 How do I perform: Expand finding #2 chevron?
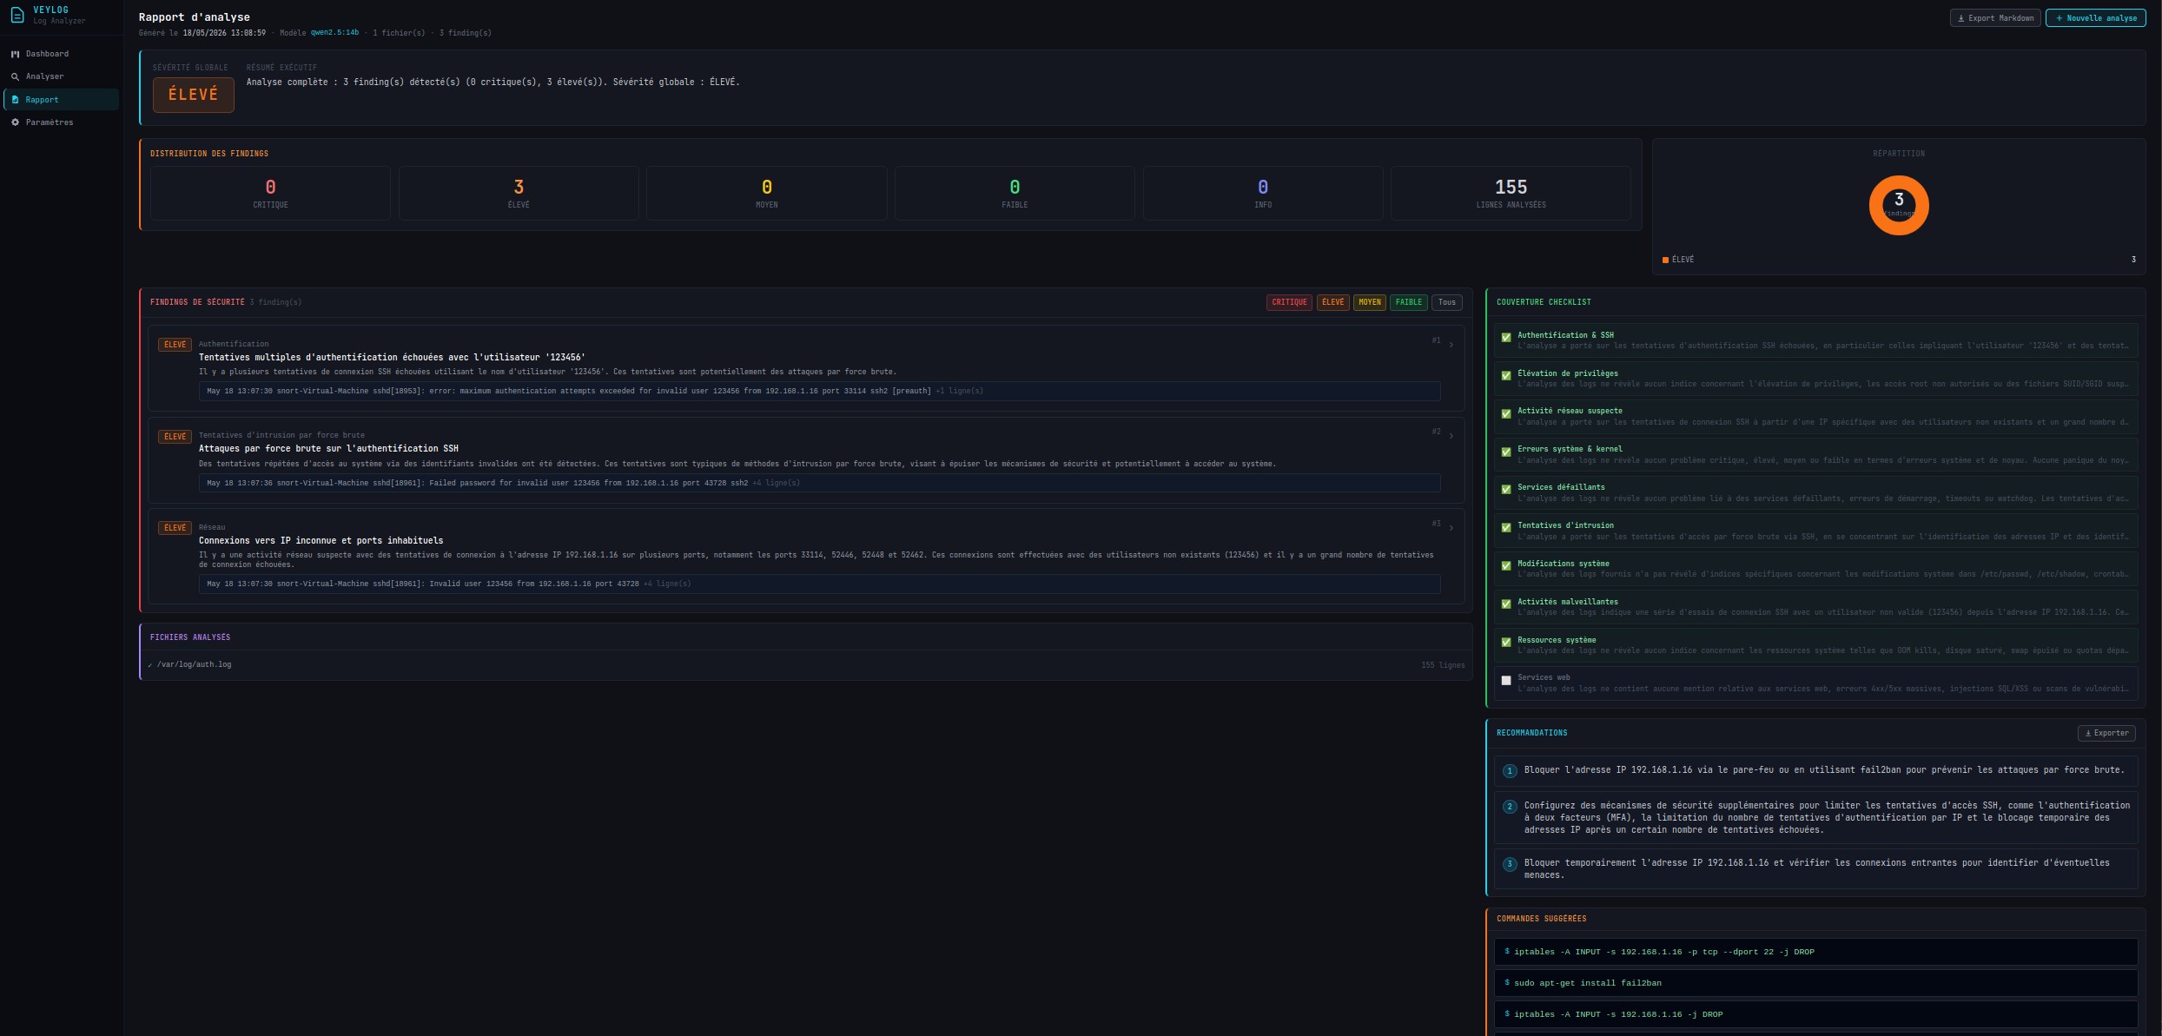tap(1451, 436)
